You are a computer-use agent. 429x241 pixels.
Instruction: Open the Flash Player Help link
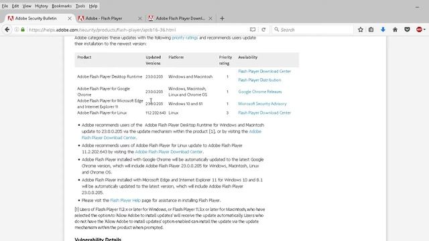pyautogui.click(x=125, y=200)
